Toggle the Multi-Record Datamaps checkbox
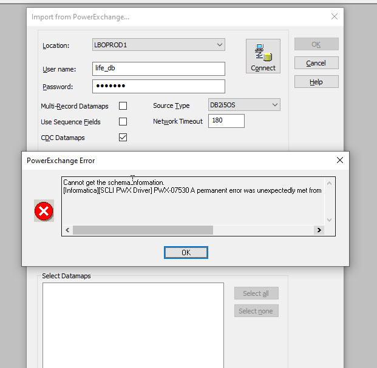 pyautogui.click(x=123, y=105)
